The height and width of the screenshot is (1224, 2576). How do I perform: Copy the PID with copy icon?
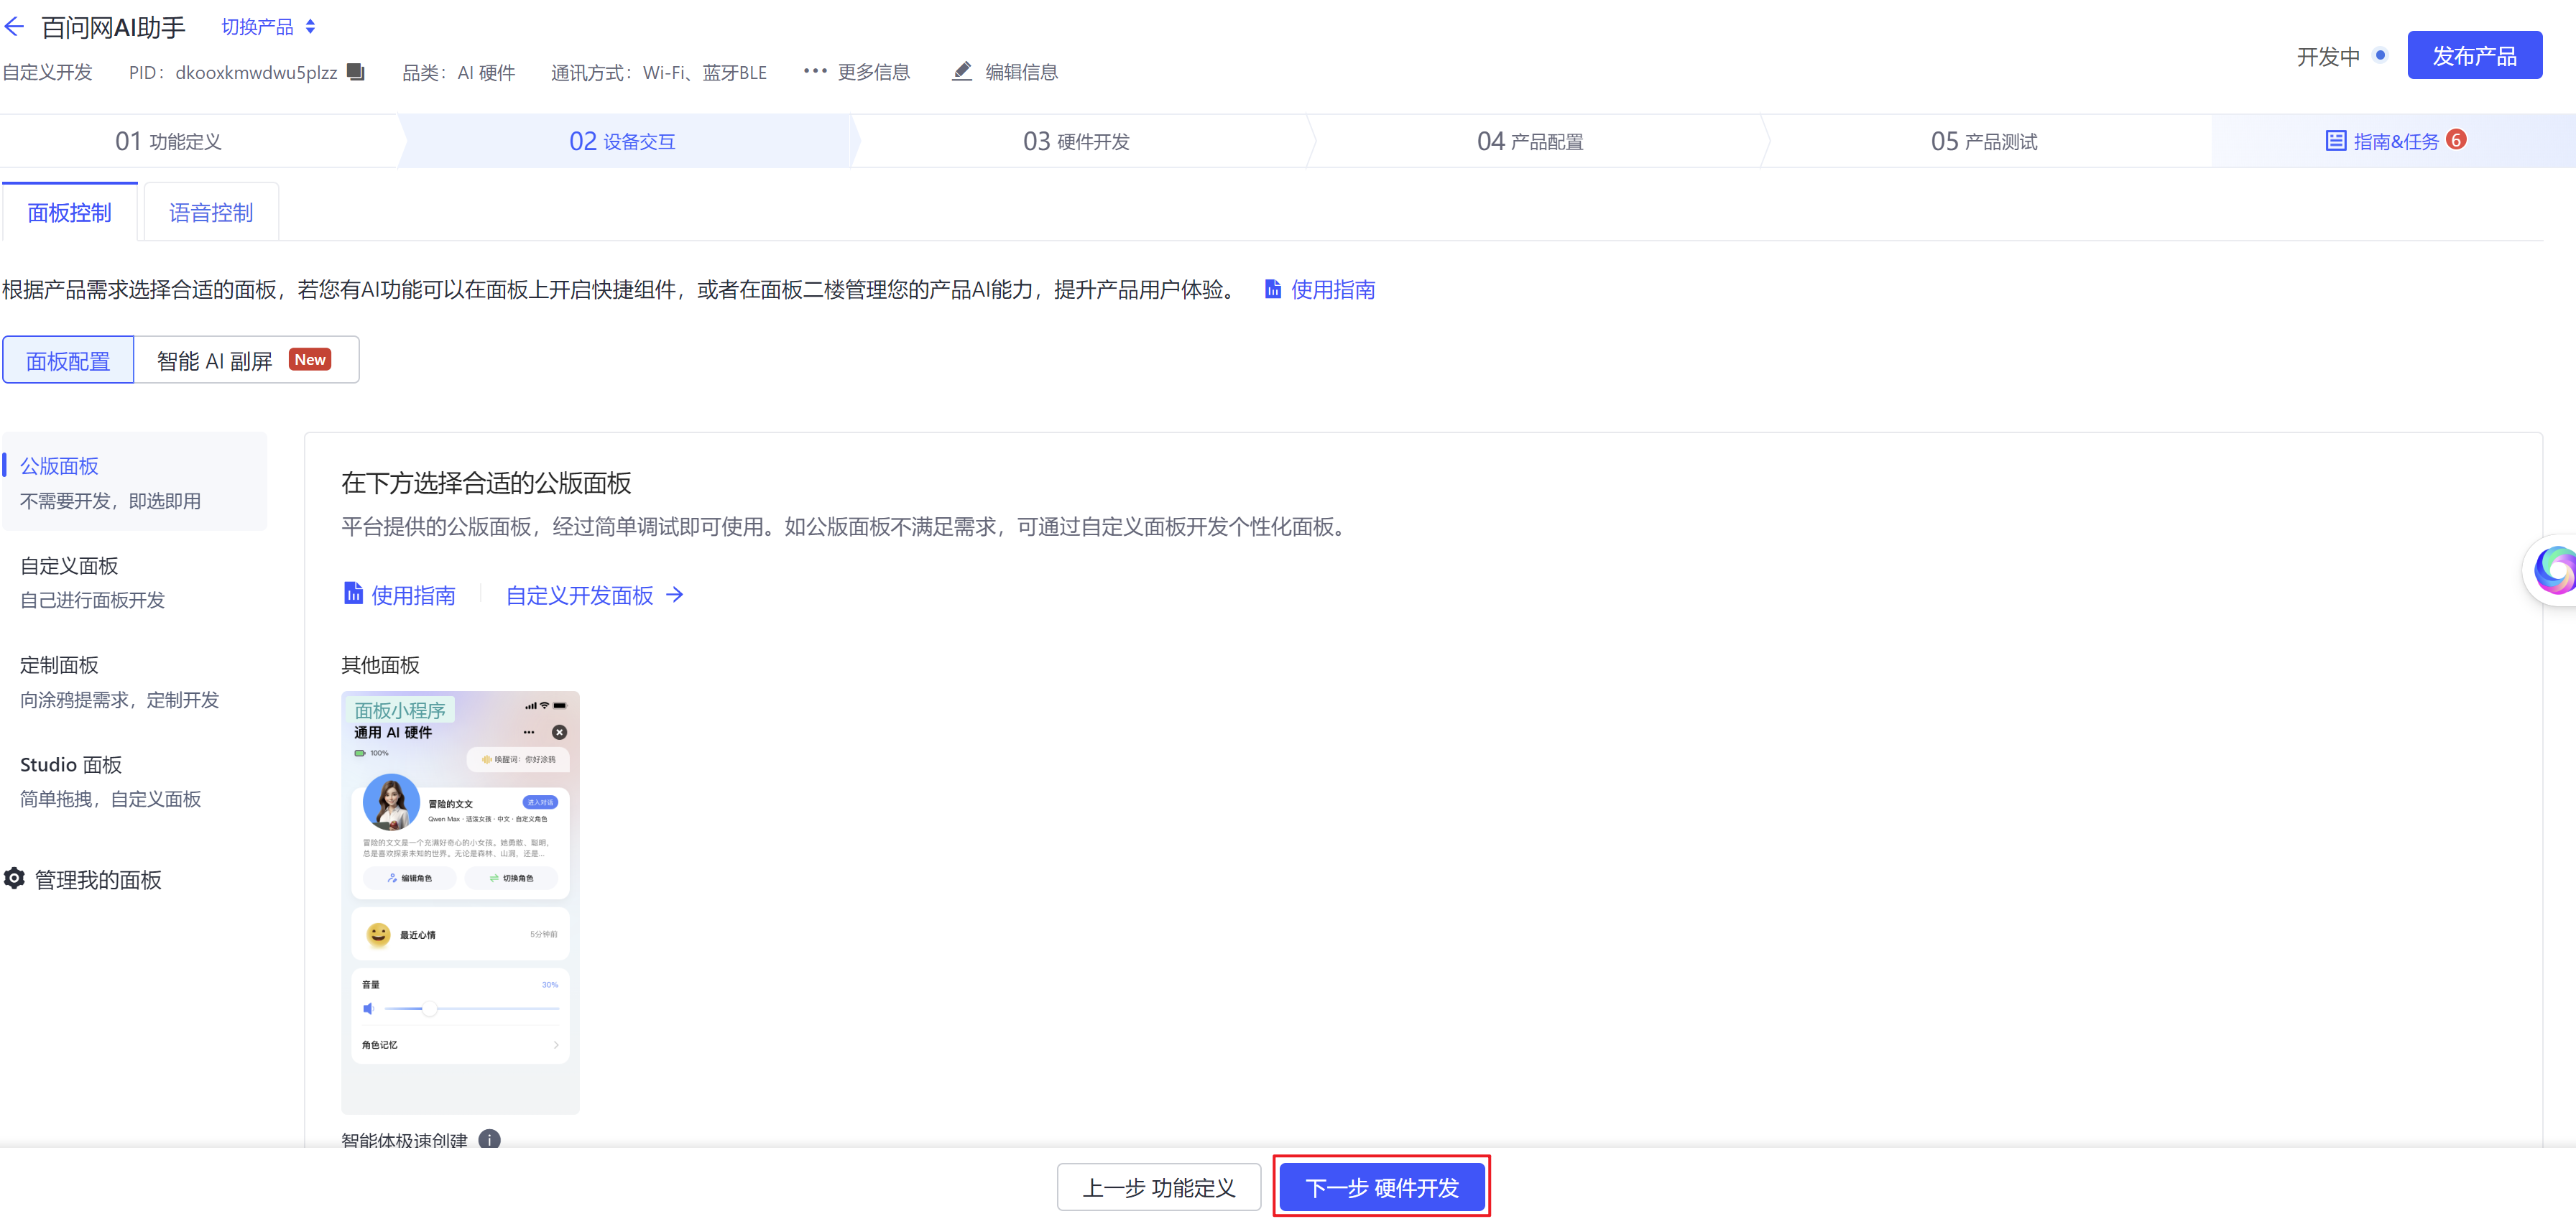coord(355,72)
